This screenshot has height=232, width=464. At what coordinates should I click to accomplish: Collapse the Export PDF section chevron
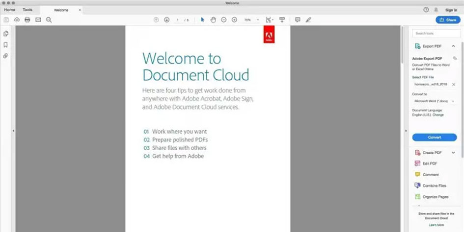453,46
